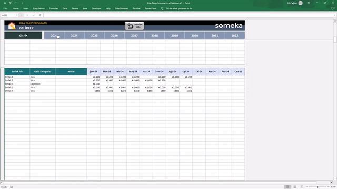Open the Help ribbon tab
The width and height of the screenshot is (337, 189).
pyautogui.click(x=108, y=8)
